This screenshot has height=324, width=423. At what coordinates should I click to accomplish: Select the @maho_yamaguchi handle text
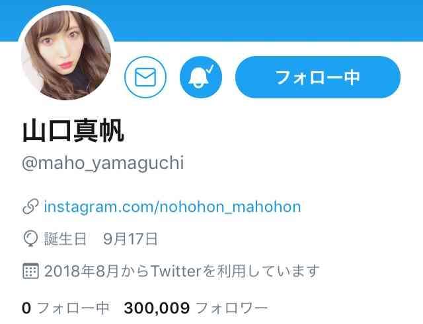pos(103,163)
